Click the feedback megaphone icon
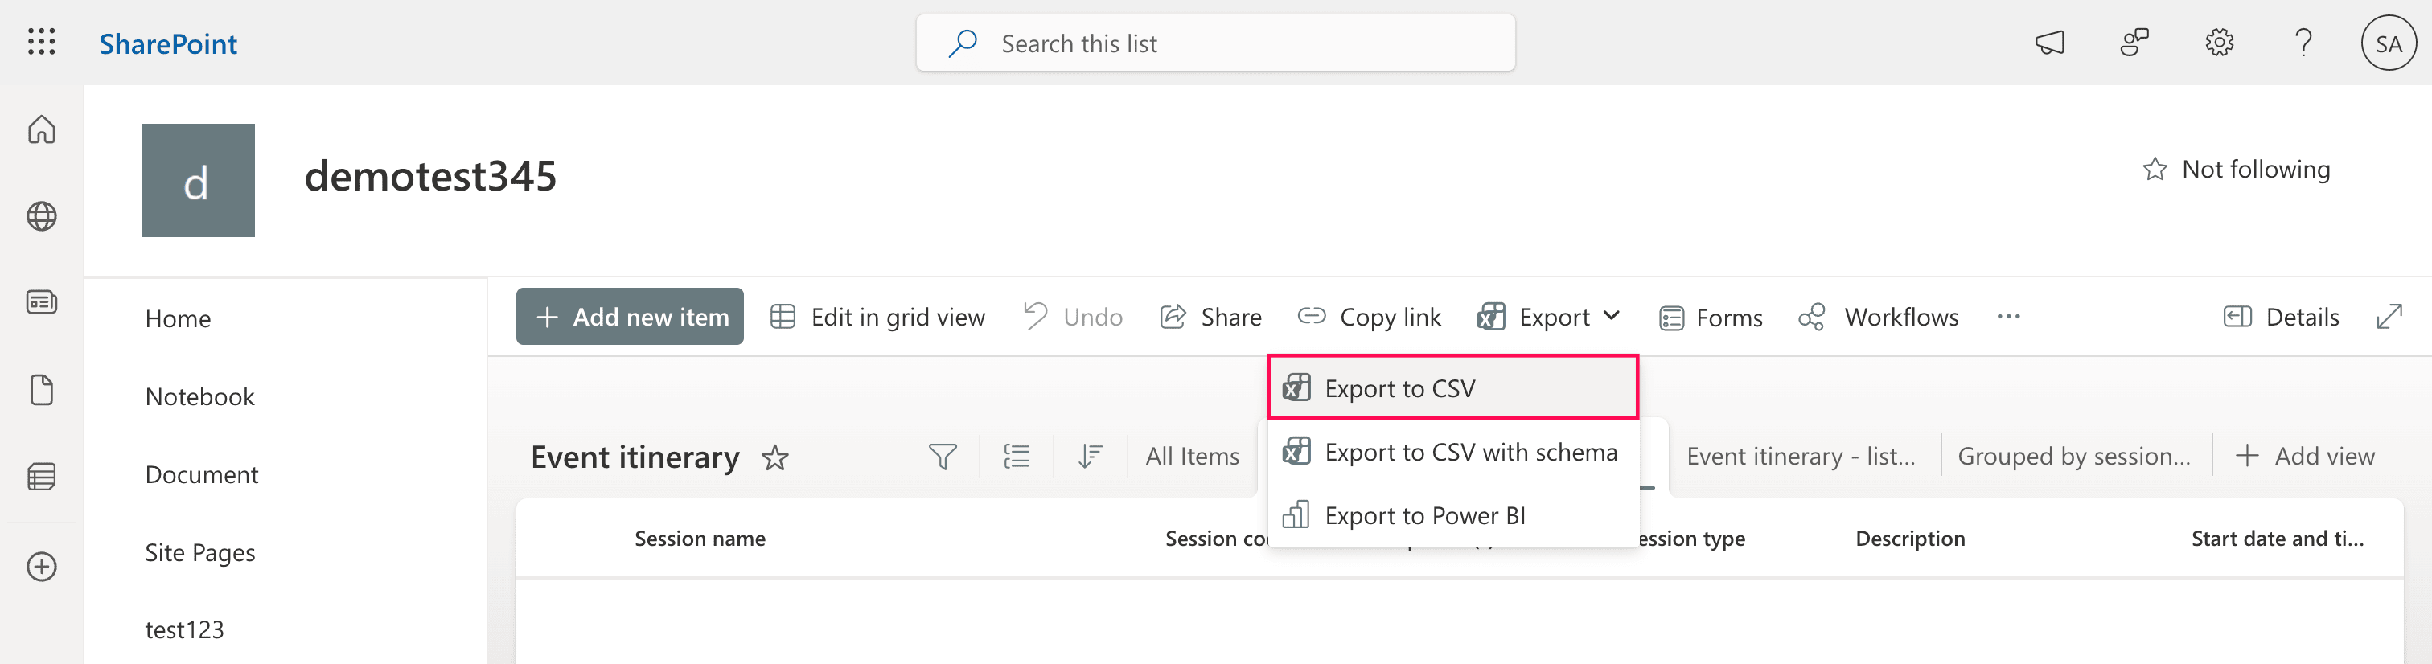2432x664 pixels. pos(2051,43)
